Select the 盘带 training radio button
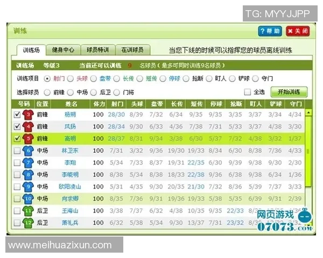323x258 pixels. pos(94,79)
